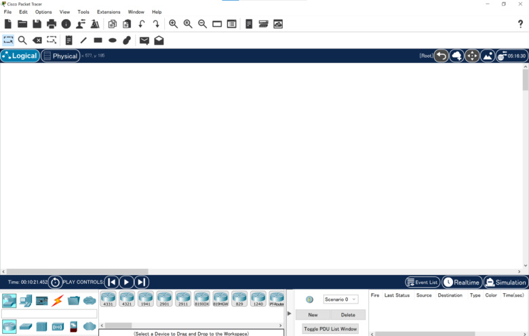
Task: Click the Zoom Out magnifier
Action: pos(202,24)
